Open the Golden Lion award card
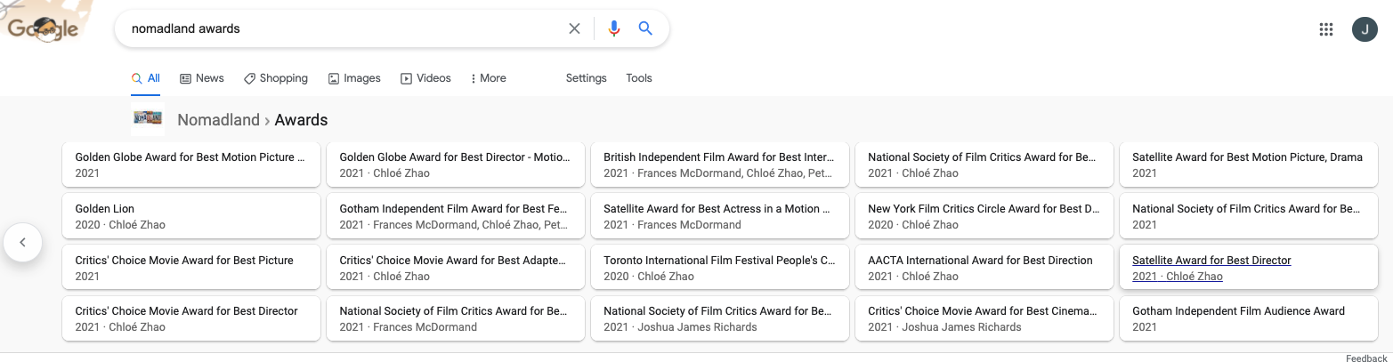The width and height of the screenshot is (1393, 362). [x=191, y=216]
